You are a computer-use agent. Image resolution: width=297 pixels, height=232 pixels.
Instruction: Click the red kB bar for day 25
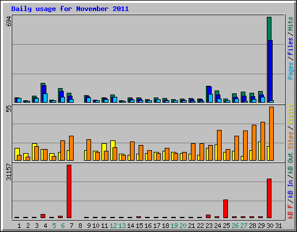point(226,209)
